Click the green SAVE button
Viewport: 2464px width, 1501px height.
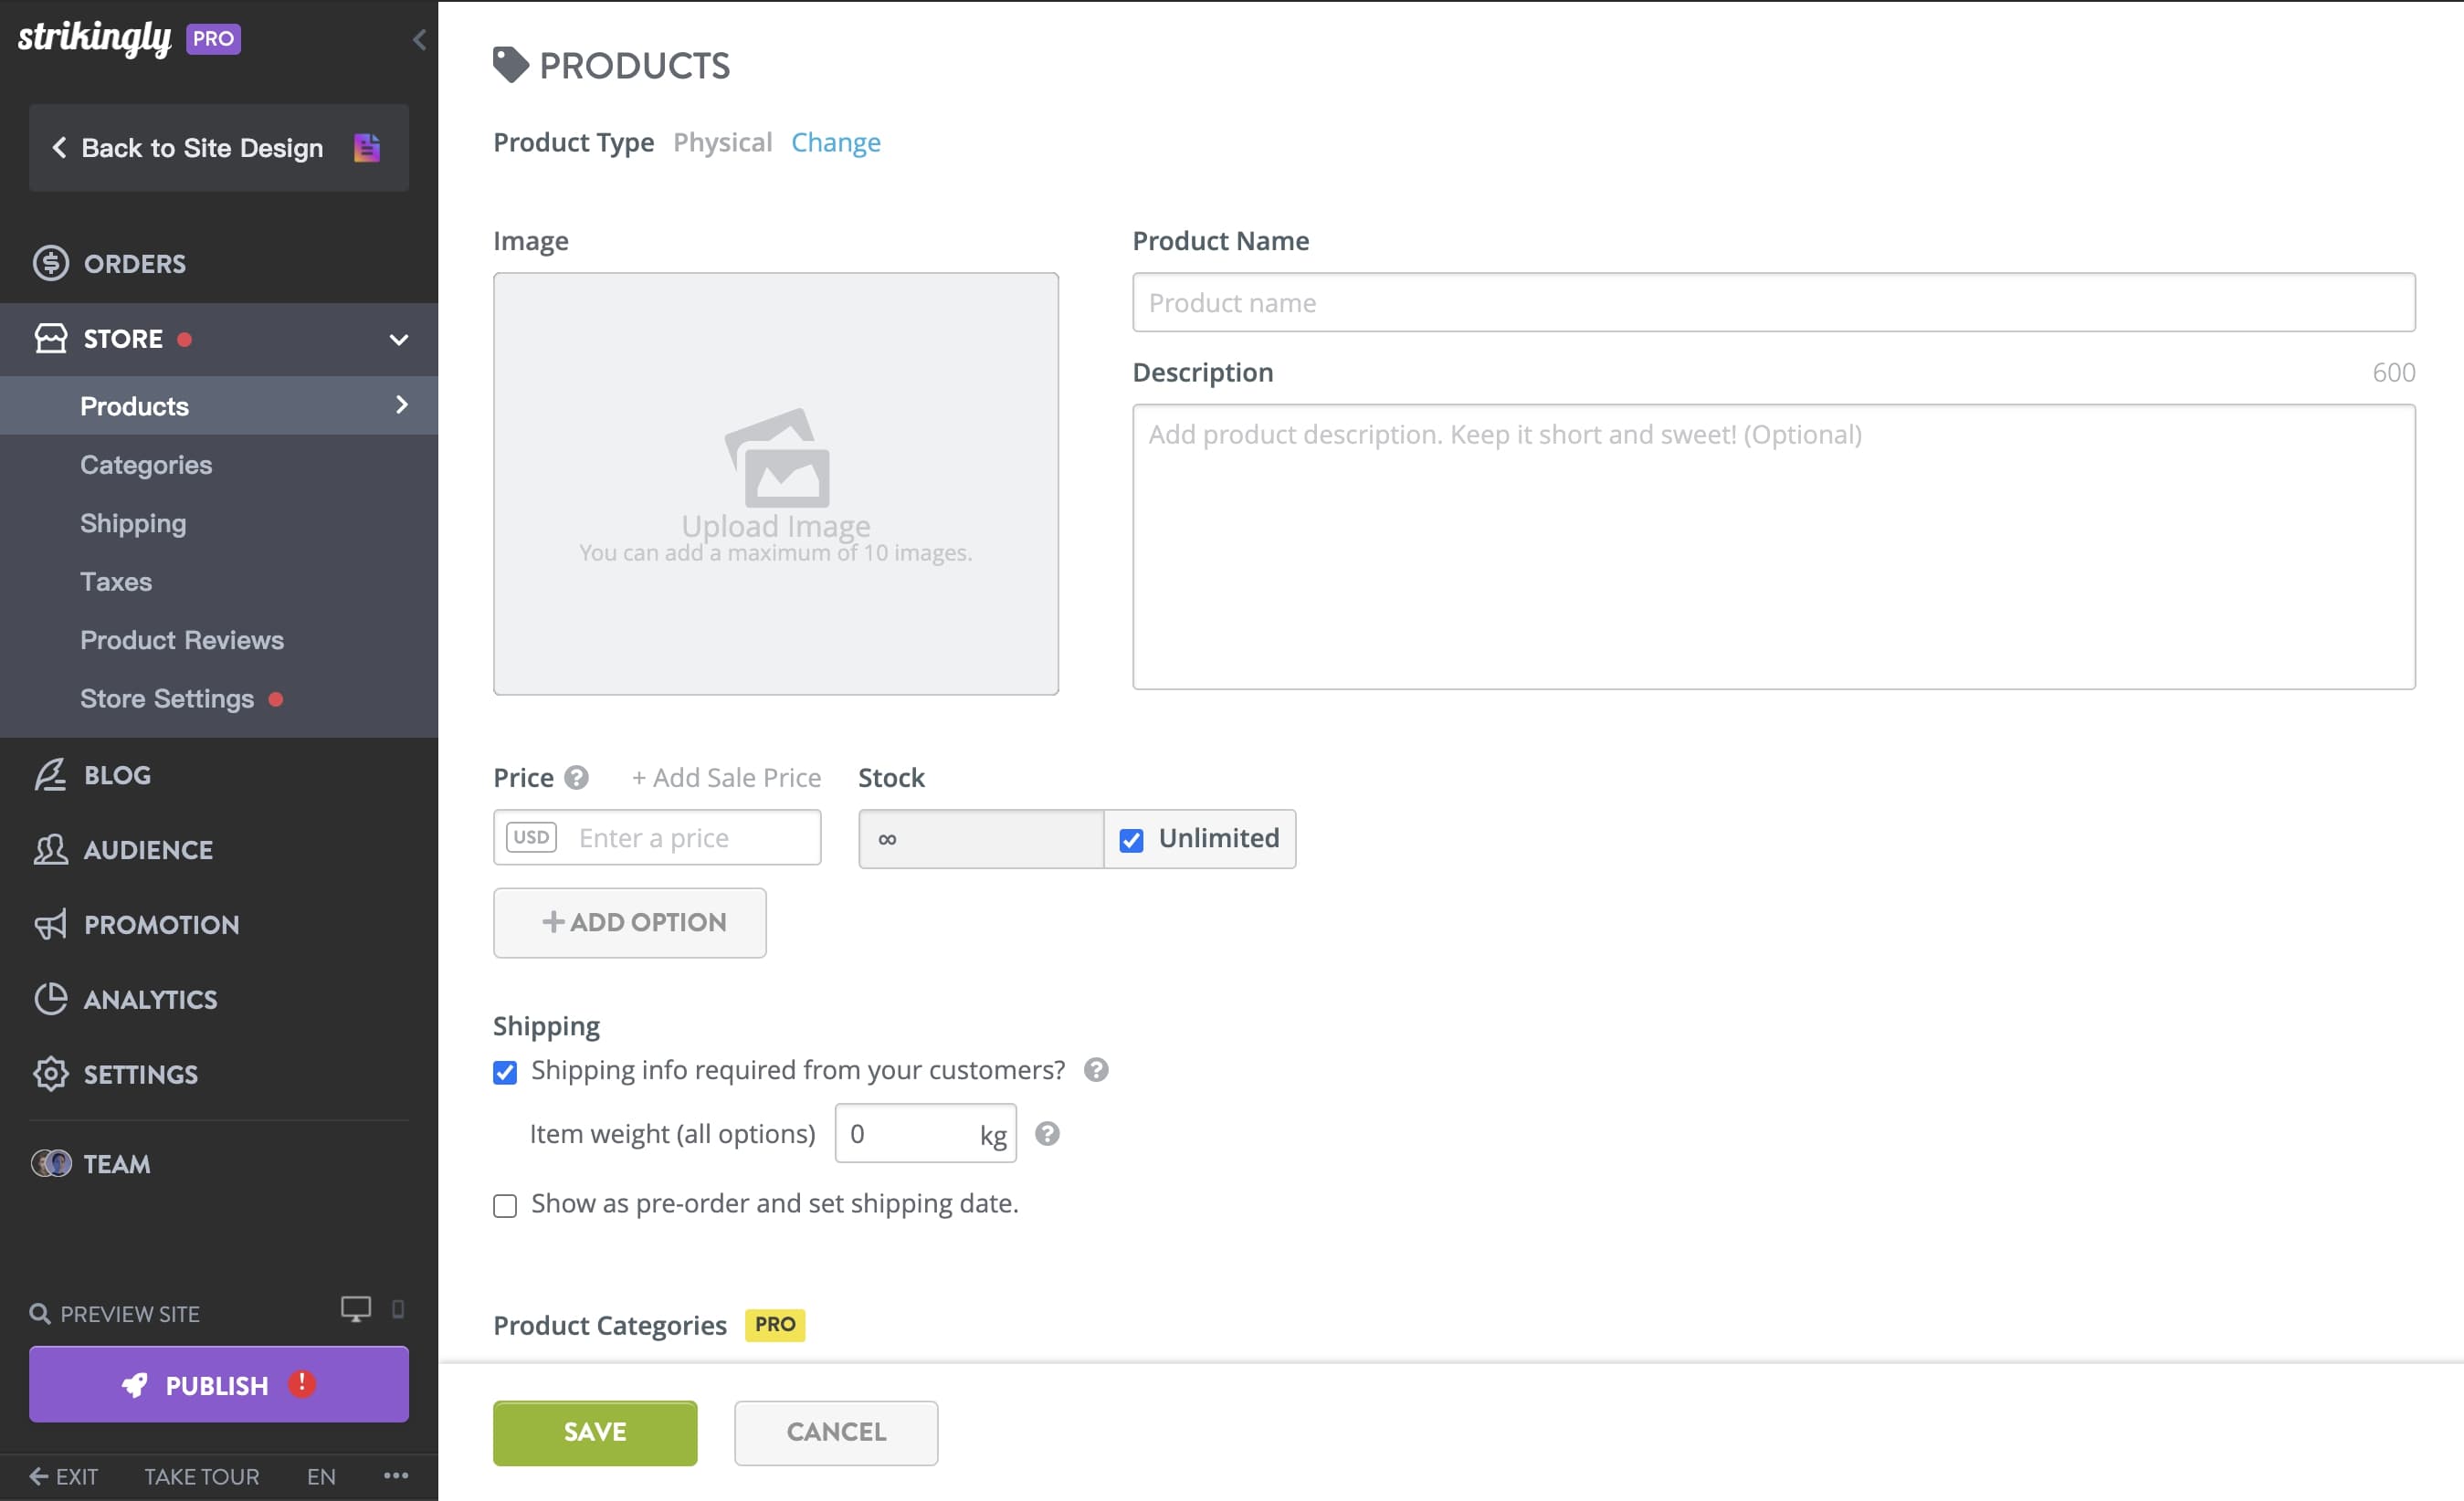[594, 1432]
